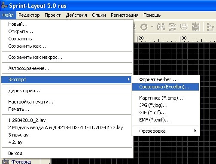Open Настройка печати... entry
Viewport: 216px width, 164px height.
67,102
